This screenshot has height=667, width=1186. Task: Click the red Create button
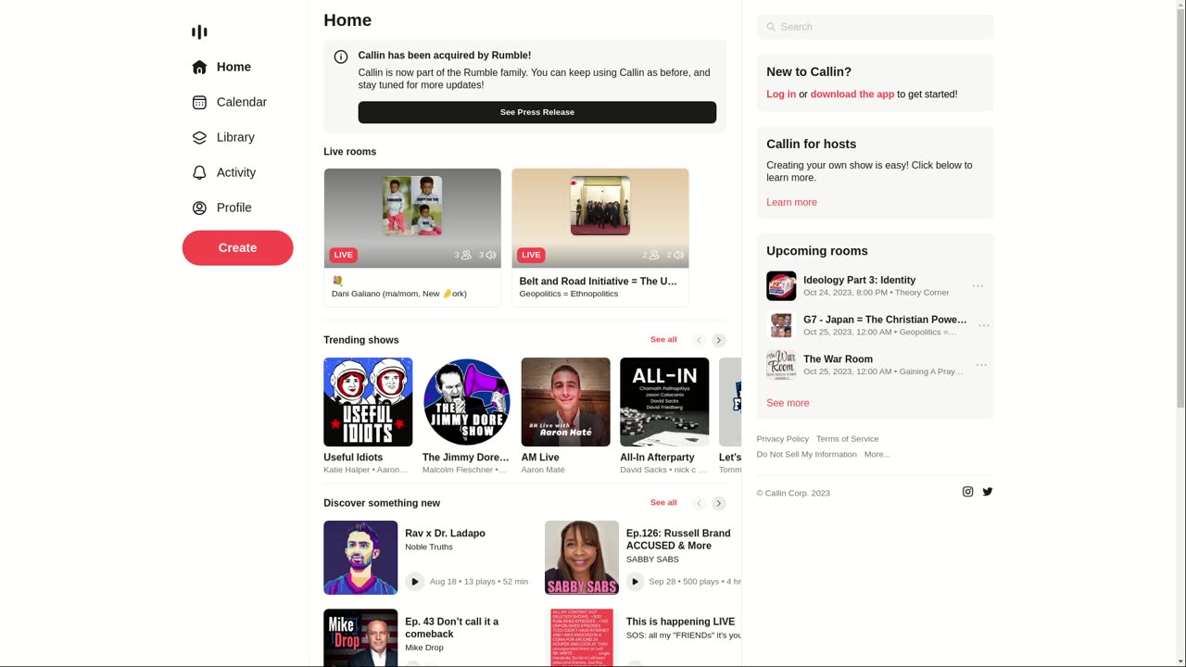(x=237, y=248)
